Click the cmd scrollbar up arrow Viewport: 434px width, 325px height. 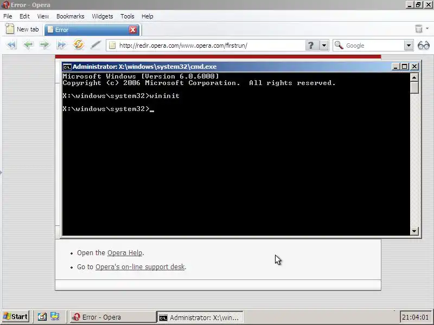414,77
